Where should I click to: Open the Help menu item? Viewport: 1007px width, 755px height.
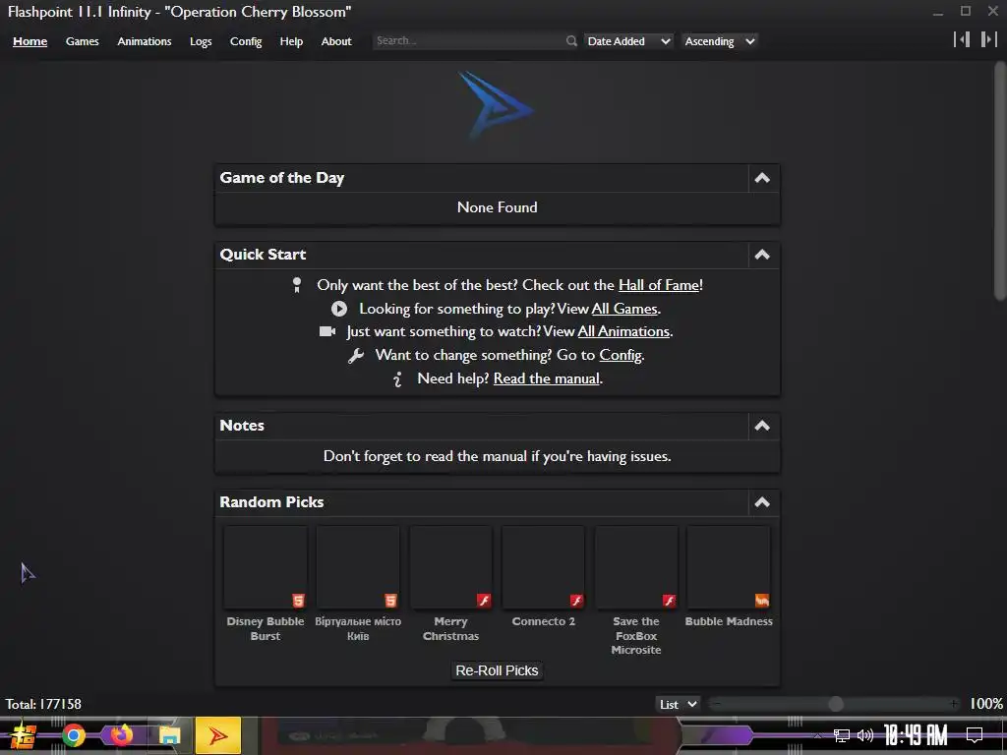291,41
